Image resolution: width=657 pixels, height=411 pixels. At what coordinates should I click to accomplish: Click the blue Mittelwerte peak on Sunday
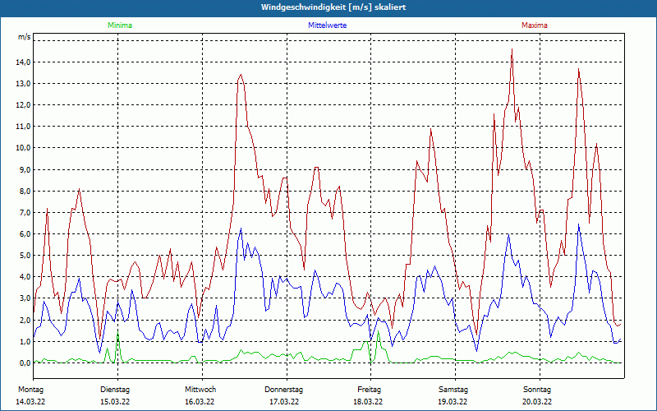[x=579, y=224]
